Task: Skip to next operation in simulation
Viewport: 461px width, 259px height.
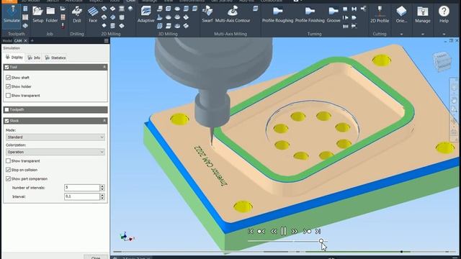Action: [x=308, y=232]
